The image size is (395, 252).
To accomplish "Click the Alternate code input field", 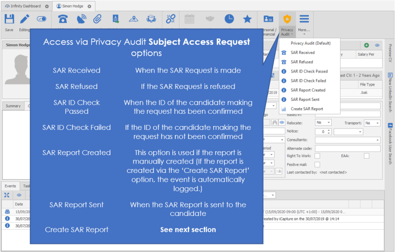I will pos(348,148).
